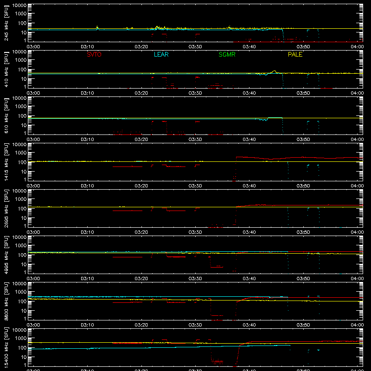Click 03:10 tick label under 610 MHz panel
This screenshot has width=371, height=371.
[x=87, y=140]
